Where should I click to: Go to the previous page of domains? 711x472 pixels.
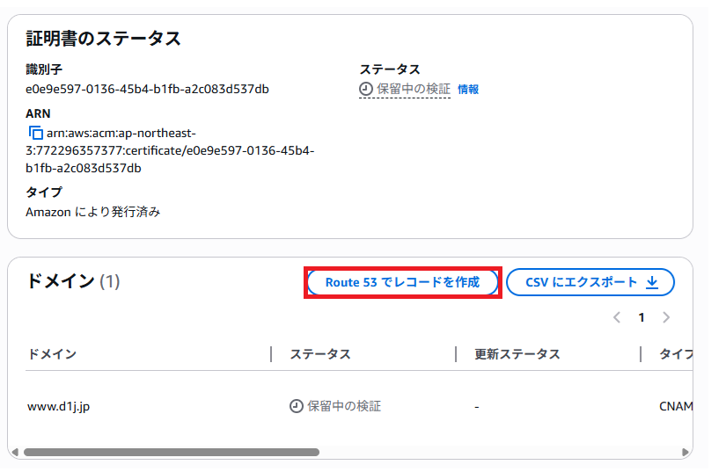click(617, 317)
